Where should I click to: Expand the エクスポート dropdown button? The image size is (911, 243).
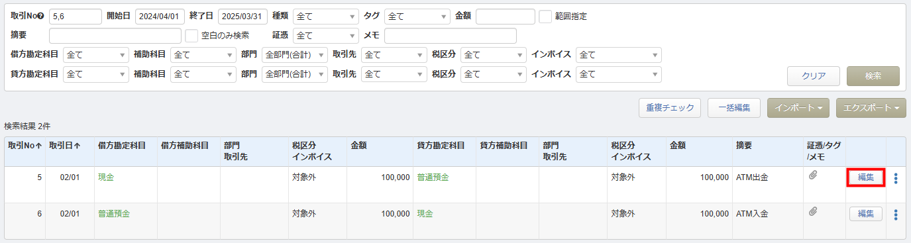pyautogui.click(x=871, y=107)
